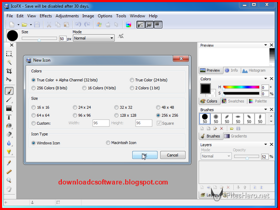
Task: Click the rainbow color toolbar icon
Action: (128, 24)
